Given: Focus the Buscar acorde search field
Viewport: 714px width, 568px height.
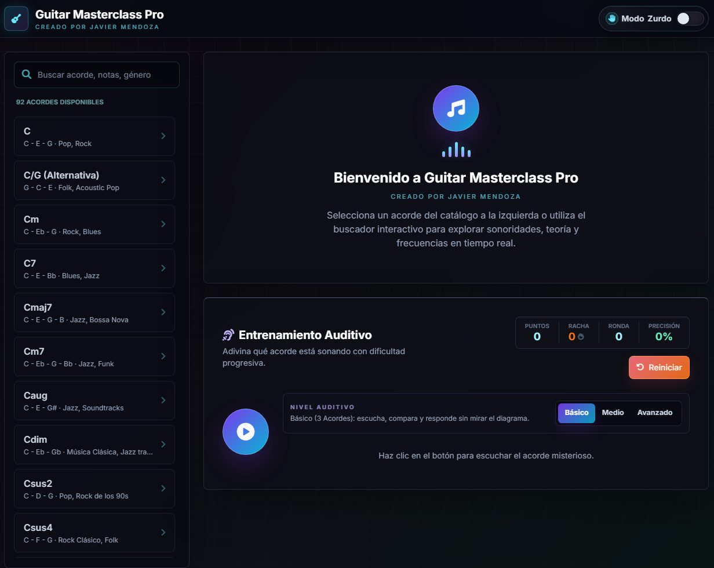Looking at the screenshot, I should tap(97, 75).
